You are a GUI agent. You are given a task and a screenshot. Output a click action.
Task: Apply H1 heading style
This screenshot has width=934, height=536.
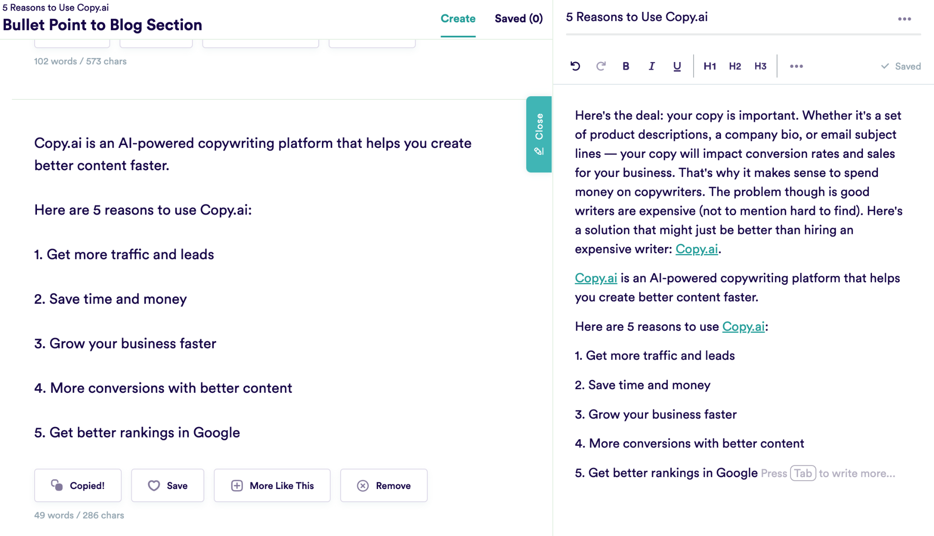[x=709, y=66]
